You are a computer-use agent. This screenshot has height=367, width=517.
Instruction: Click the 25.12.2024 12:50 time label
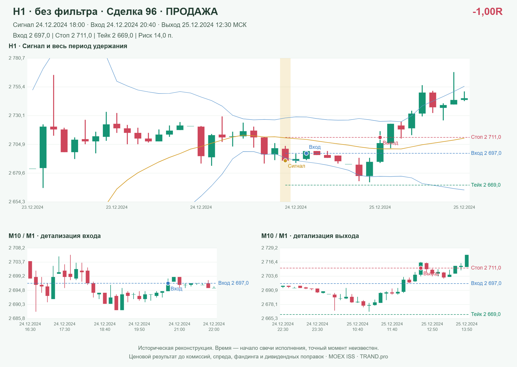tap(432, 327)
